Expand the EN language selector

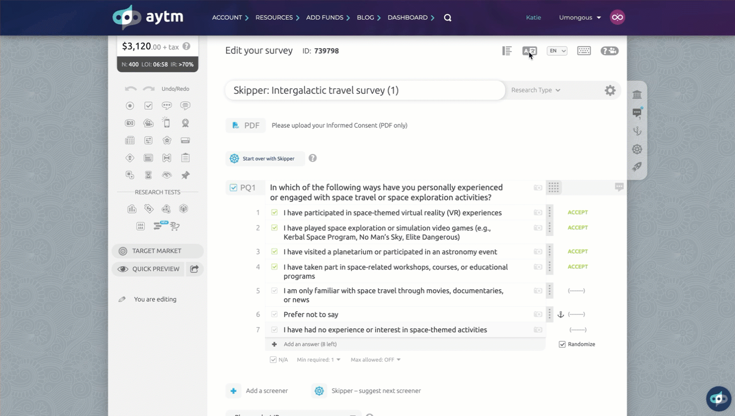[x=557, y=51]
